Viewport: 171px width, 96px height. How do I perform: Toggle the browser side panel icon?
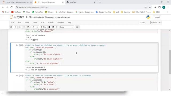[x=160, y=7]
